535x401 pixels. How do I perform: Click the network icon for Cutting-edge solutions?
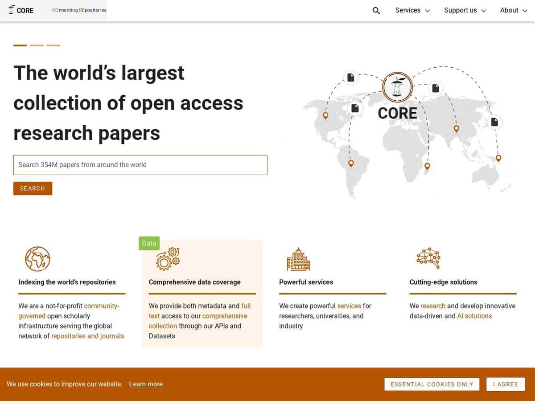click(428, 258)
